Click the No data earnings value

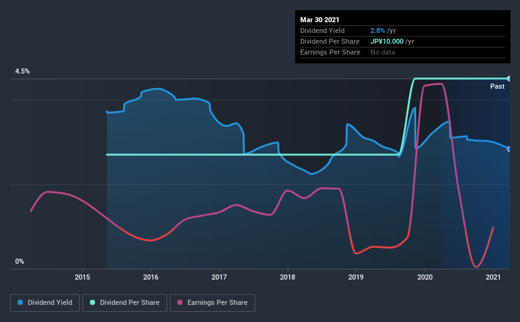pyautogui.click(x=383, y=52)
